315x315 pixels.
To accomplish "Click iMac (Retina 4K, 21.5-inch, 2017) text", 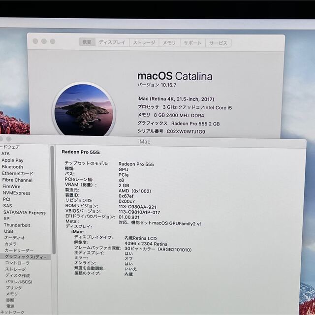I will [176, 99].
